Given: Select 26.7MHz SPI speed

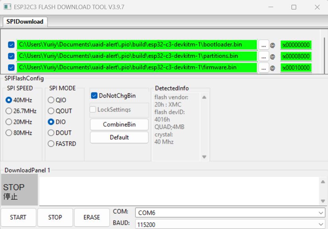Looking at the screenshot, I should (21, 111).
